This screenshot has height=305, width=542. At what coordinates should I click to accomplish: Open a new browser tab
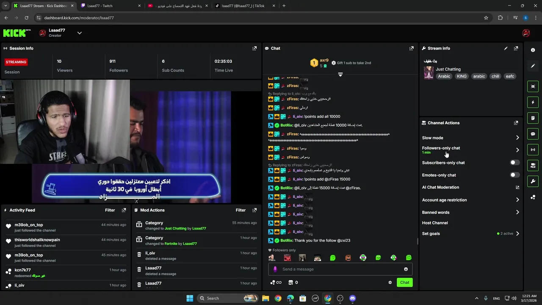pyautogui.click(x=284, y=6)
